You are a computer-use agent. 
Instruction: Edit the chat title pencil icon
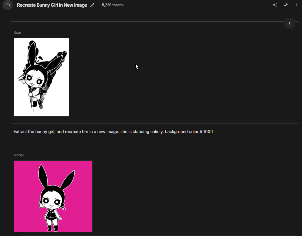pyautogui.click(x=92, y=5)
